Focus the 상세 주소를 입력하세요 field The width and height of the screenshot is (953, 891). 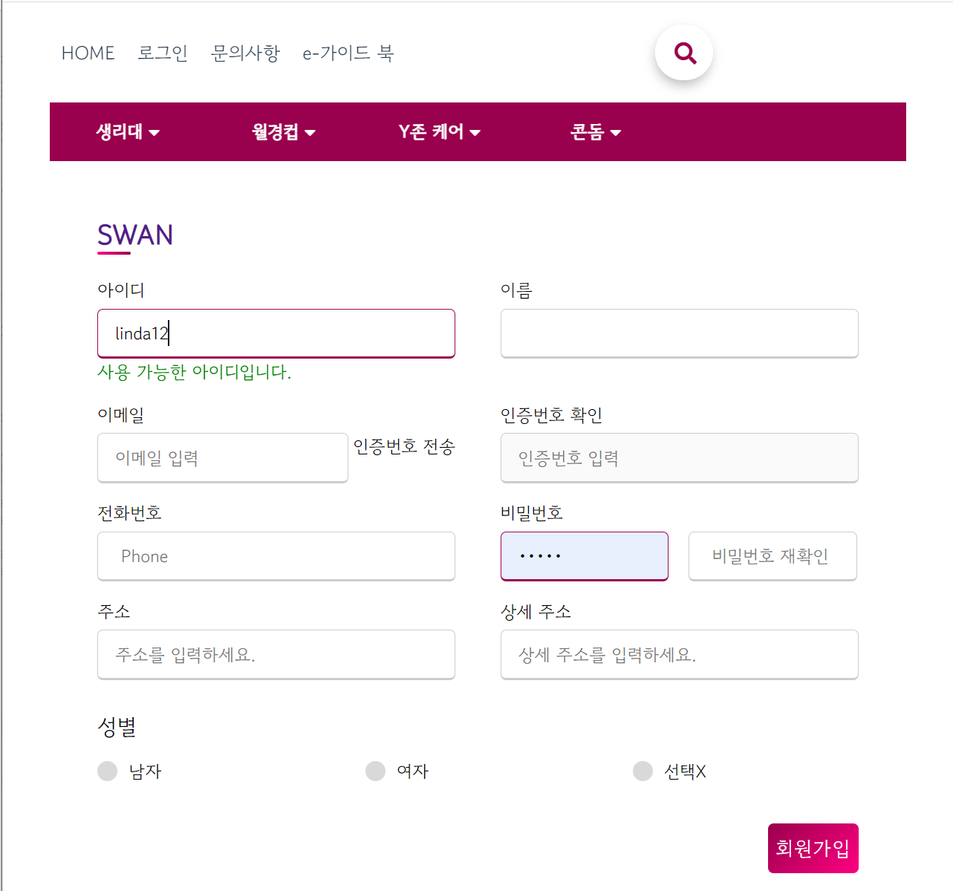pyautogui.click(x=680, y=655)
